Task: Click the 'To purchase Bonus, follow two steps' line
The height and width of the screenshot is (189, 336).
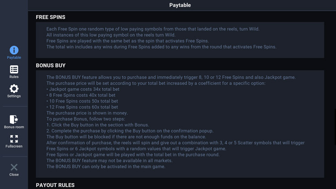Action: coord(86,119)
